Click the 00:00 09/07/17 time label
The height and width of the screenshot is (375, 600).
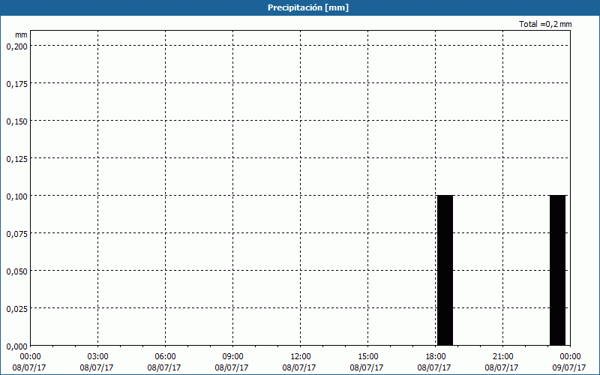coord(569,362)
